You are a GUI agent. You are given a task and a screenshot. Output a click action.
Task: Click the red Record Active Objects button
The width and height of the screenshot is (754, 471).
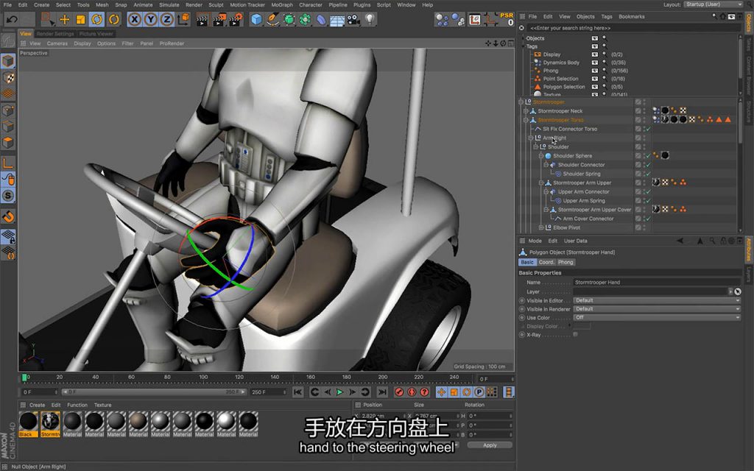click(398, 392)
